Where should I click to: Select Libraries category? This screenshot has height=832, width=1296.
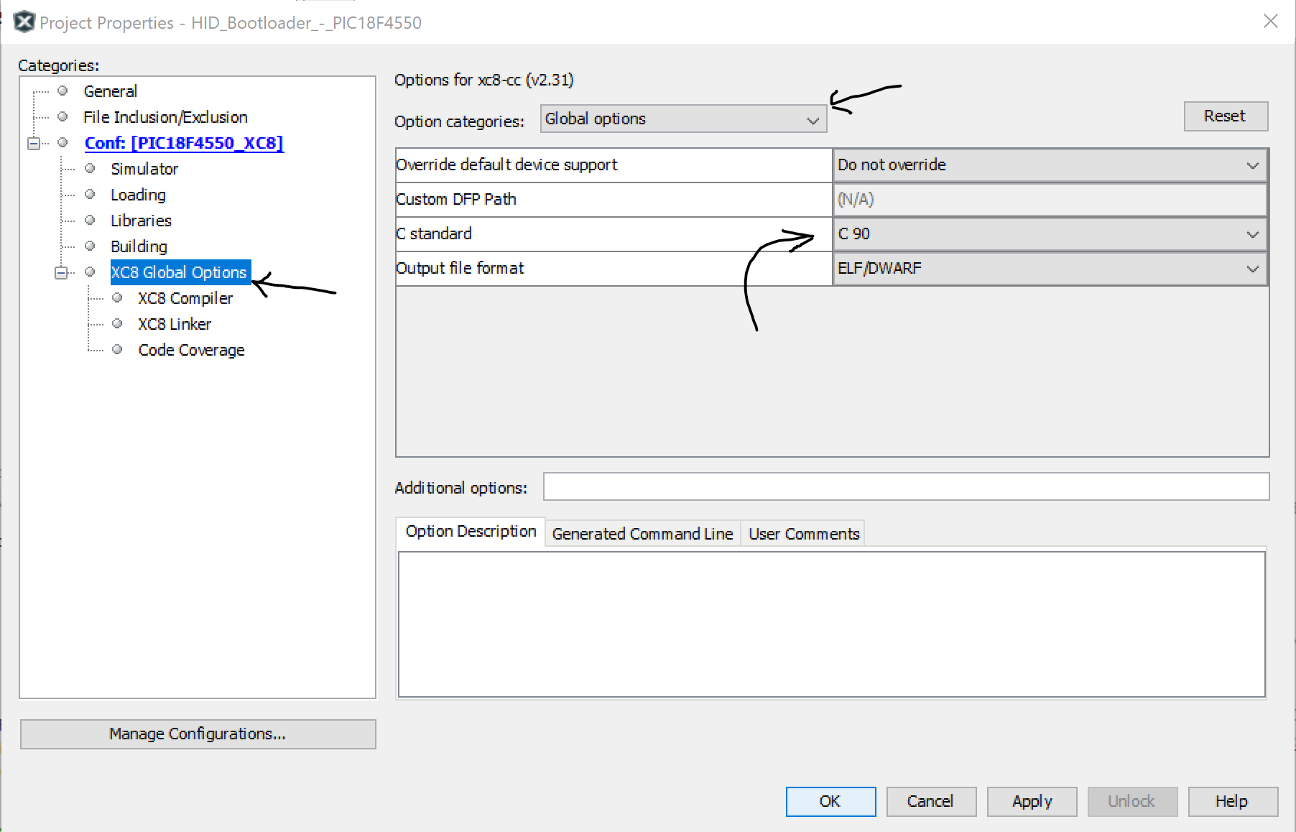click(141, 221)
